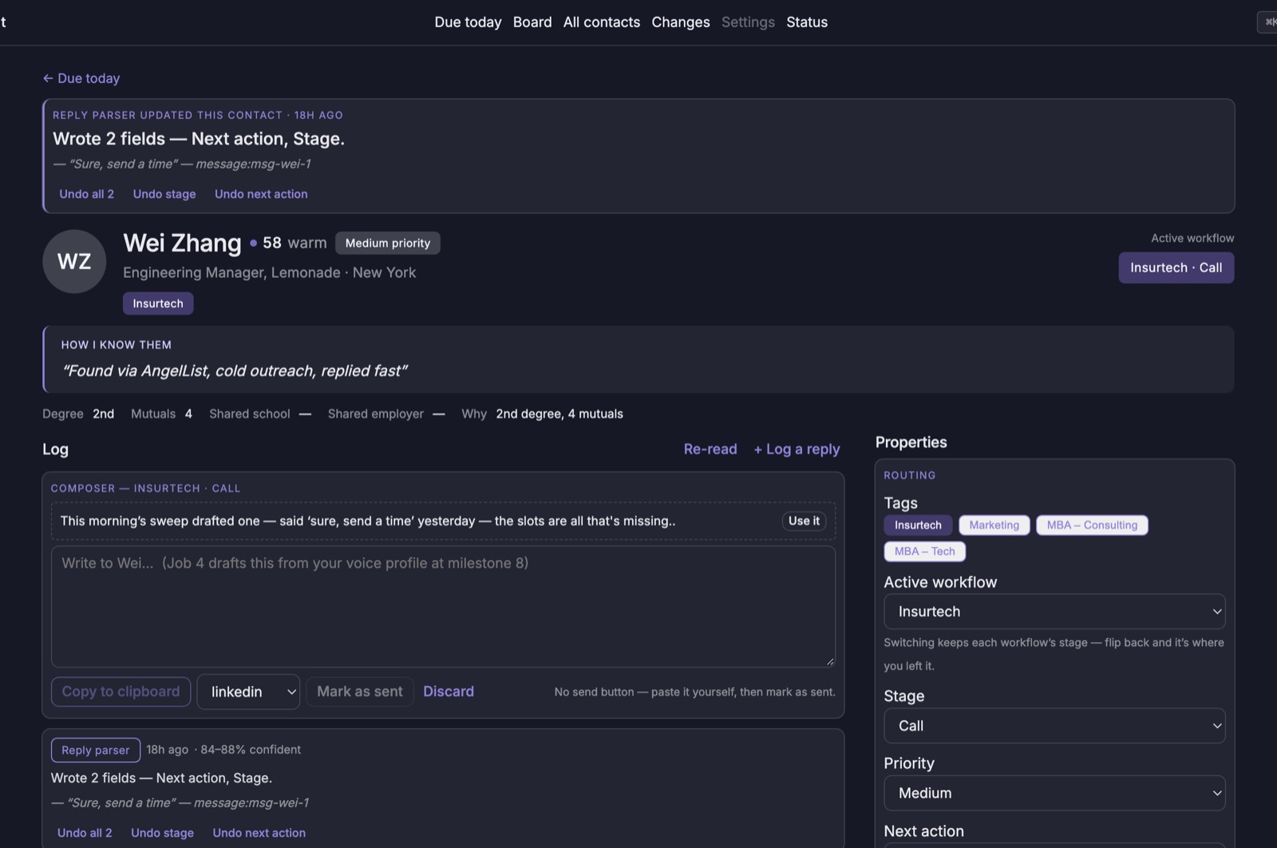Click the Re-read link
The width and height of the screenshot is (1277, 848).
coord(710,449)
